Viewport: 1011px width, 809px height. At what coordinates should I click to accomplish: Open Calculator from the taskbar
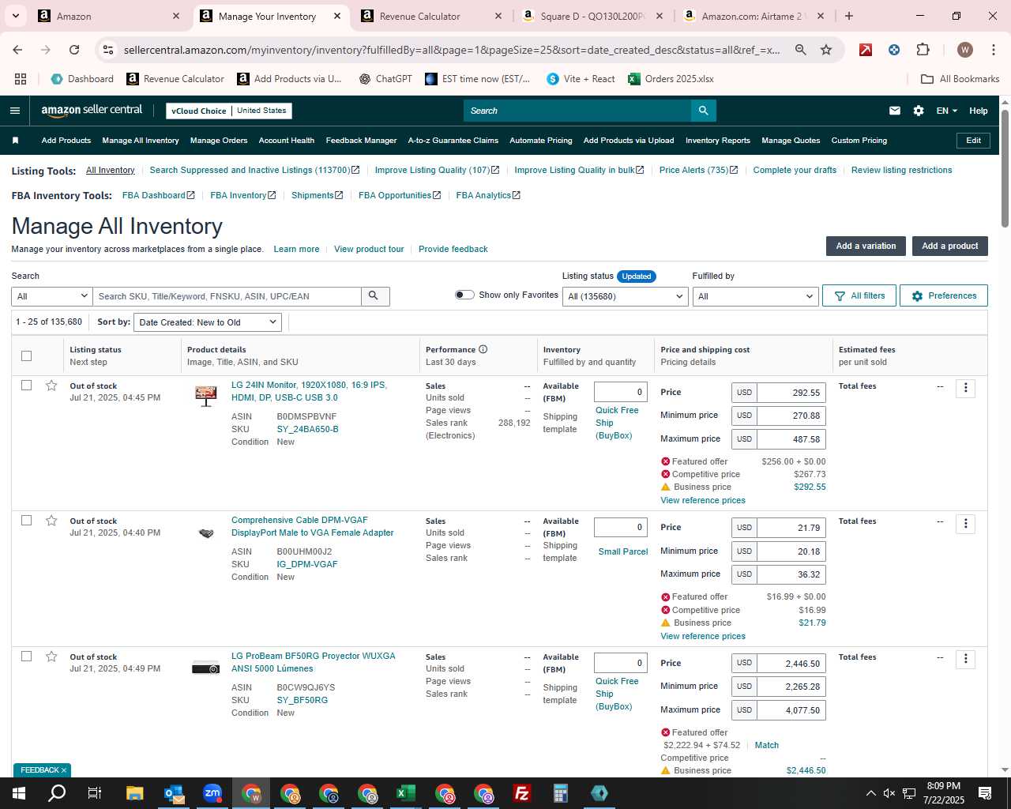point(560,793)
